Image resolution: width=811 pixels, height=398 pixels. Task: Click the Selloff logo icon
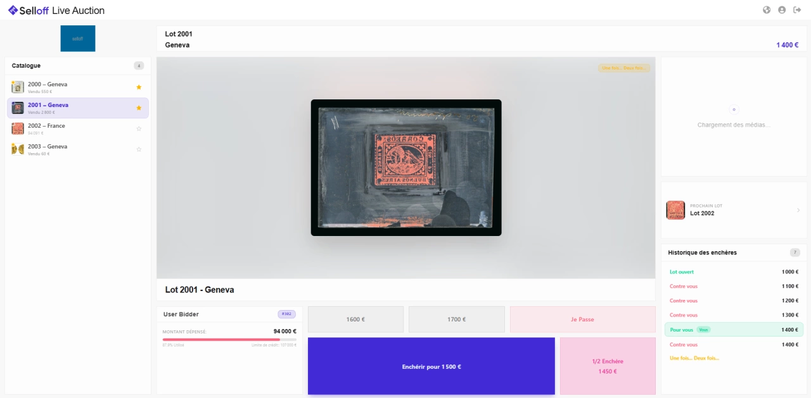tap(13, 10)
